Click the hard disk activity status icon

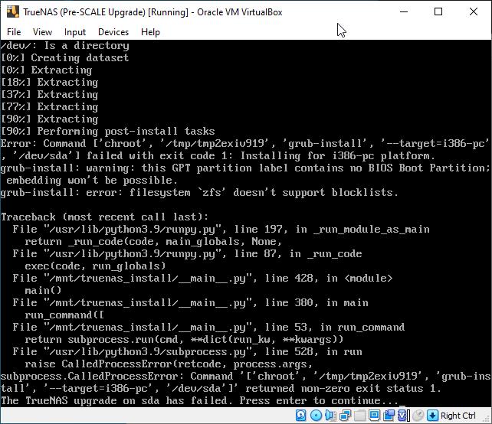(301, 416)
